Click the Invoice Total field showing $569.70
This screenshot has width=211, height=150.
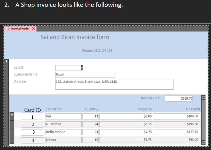coord(179,98)
